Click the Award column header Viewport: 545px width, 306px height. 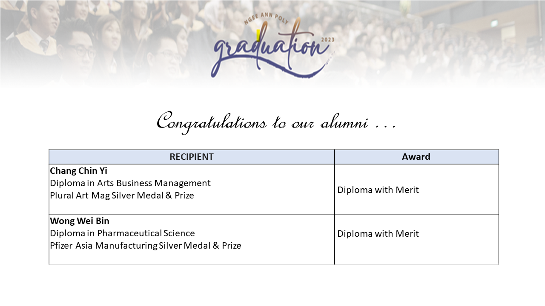[416, 157]
